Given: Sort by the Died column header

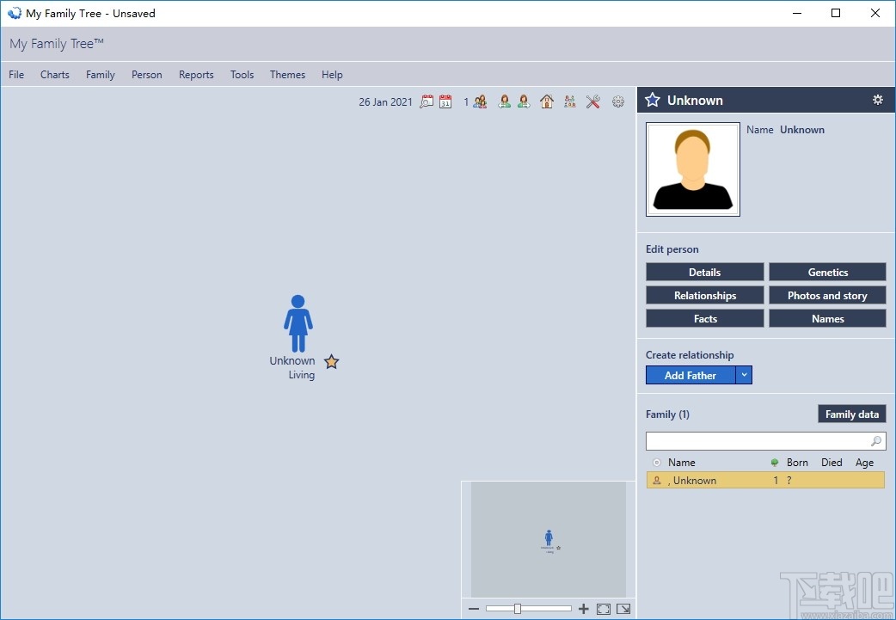Looking at the screenshot, I should point(832,463).
